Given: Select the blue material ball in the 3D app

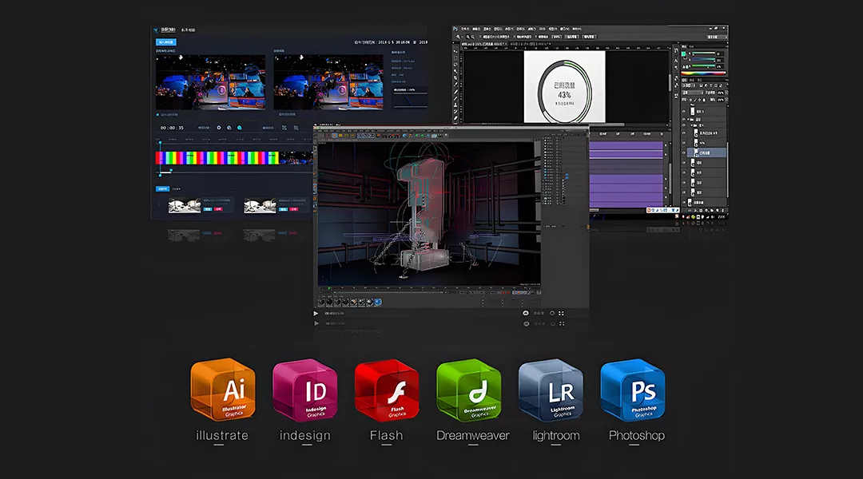Looking at the screenshot, I should click(x=377, y=302).
